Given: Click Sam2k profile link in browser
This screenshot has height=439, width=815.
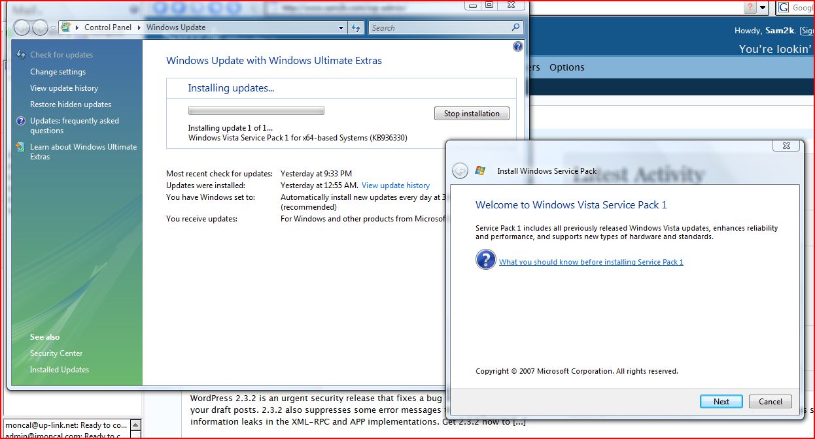Looking at the screenshot, I should click(x=780, y=31).
